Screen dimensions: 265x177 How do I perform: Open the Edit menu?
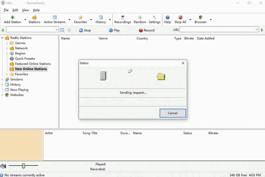tap(15, 10)
